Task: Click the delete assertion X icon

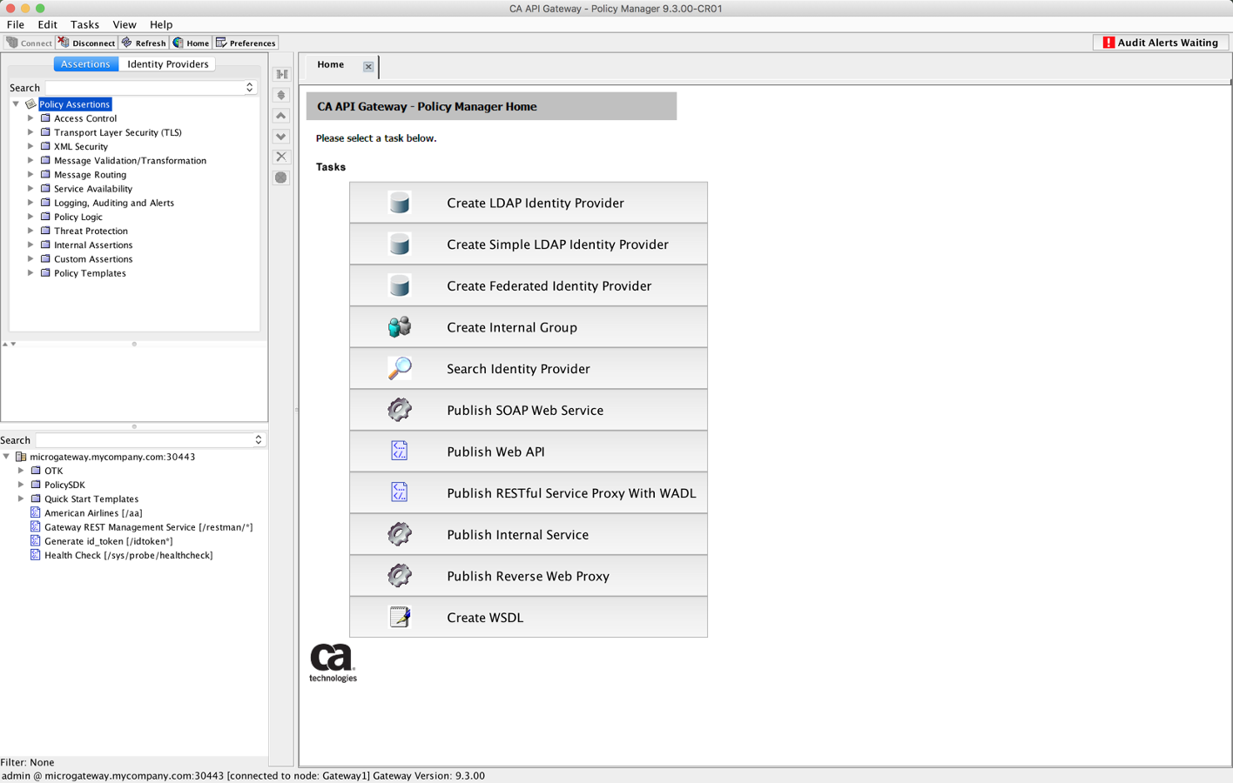Action: (x=281, y=157)
